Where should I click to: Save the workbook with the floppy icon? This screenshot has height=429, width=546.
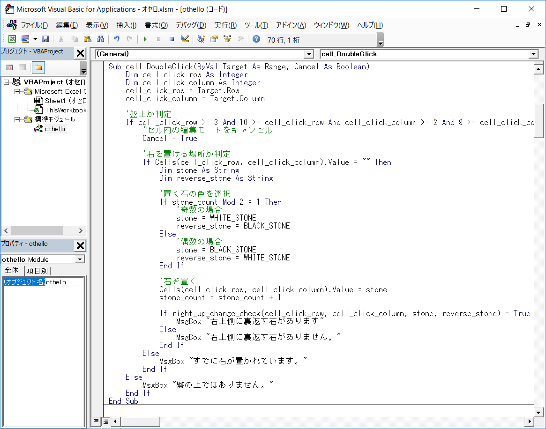tap(45, 39)
